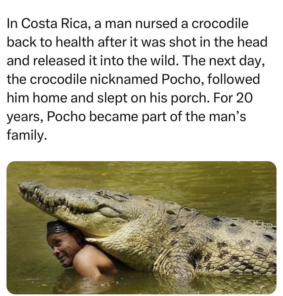Click the word "family." on the last line

27,135
